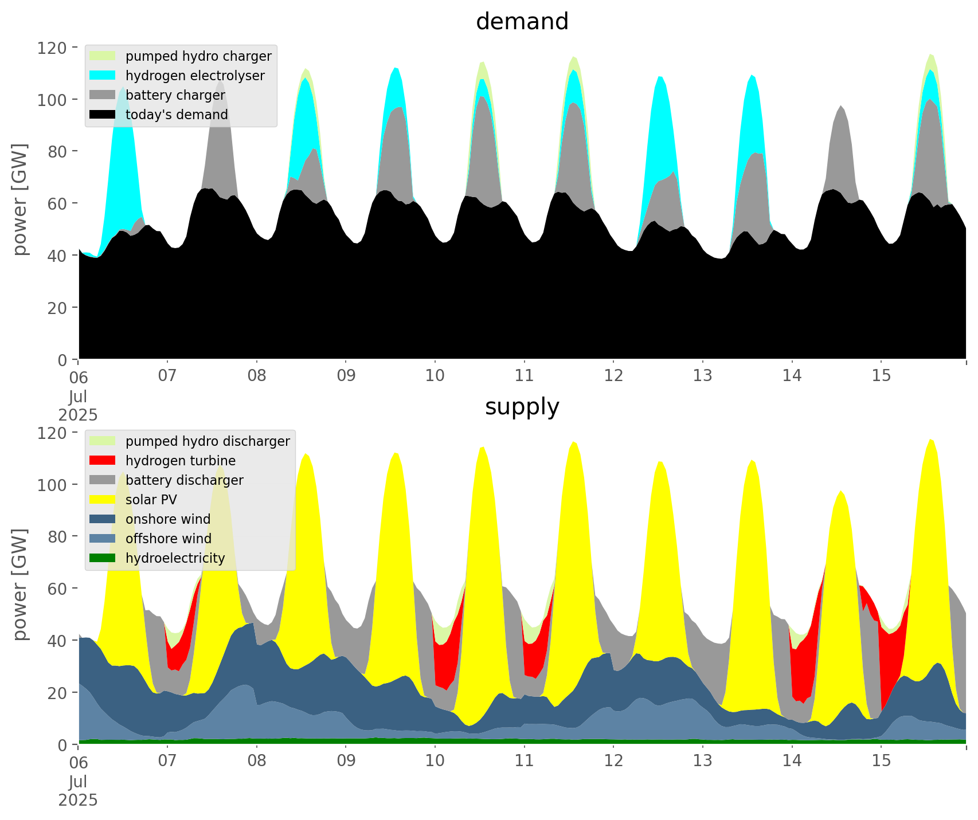This screenshot has width=978, height=820.
Task: Click the cyan hydrogen electrolyser legend swatch
Action: point(103,76)
